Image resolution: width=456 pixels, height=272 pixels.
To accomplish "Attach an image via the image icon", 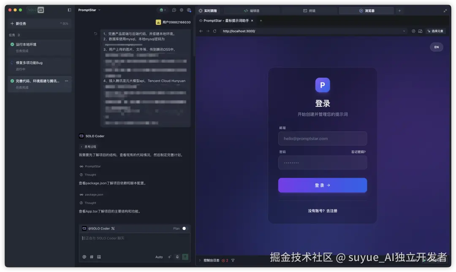I will [99, 257].
